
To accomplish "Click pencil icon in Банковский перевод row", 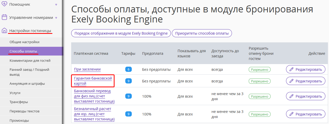I will (291, 96).
